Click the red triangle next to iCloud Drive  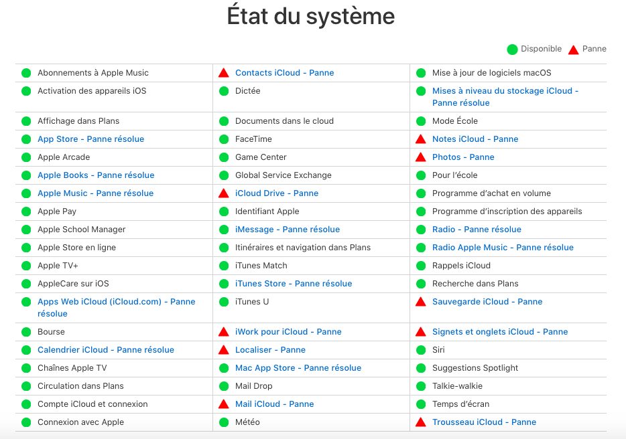(224, 193)
